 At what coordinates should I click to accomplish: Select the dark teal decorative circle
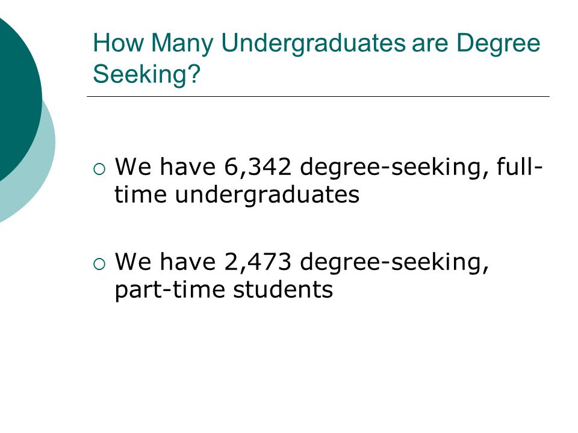pos(19,96)
